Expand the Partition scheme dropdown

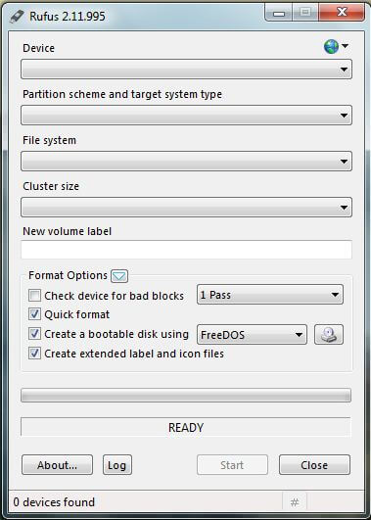[x=186, y=116]
